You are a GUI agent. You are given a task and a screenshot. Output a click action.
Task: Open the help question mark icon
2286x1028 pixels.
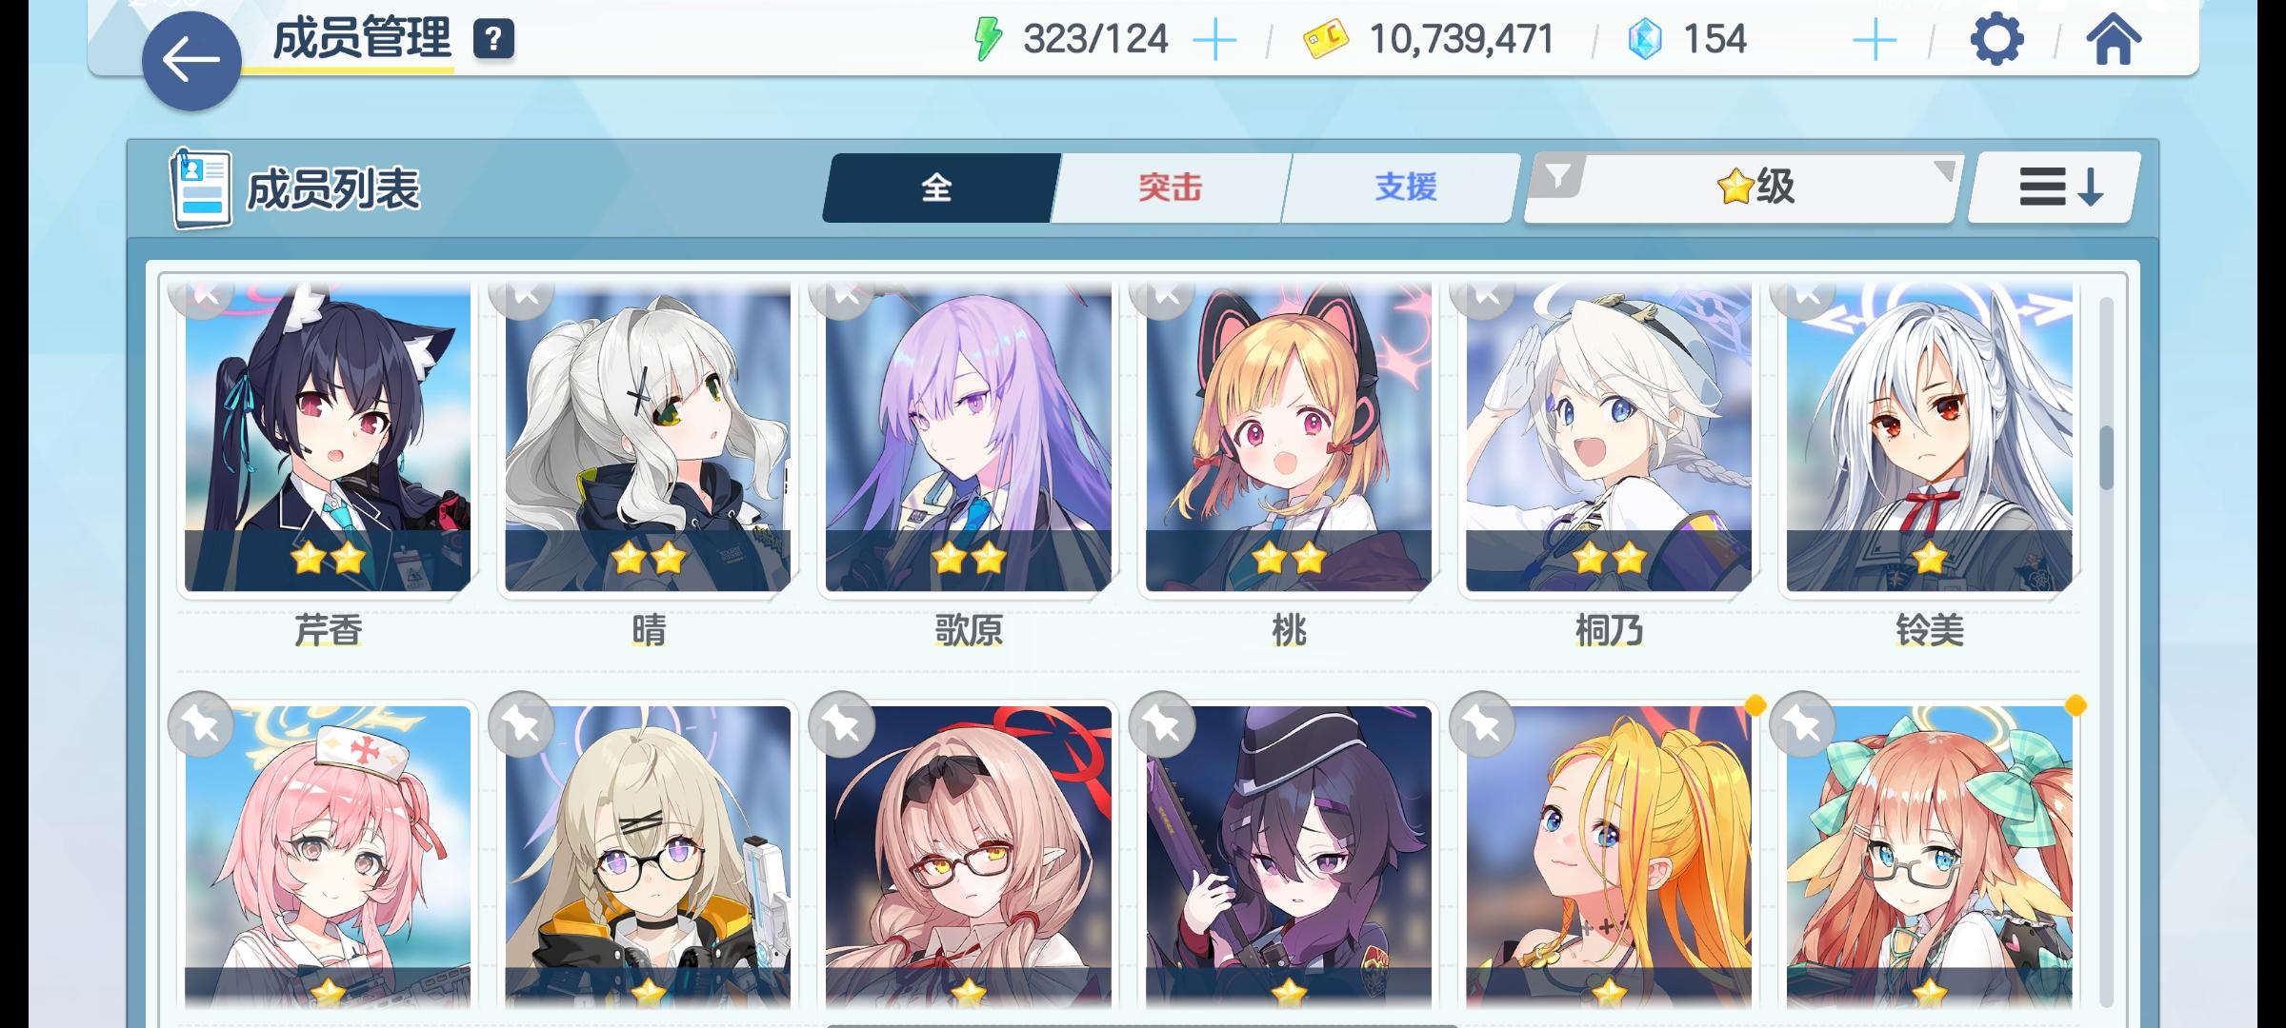[x=493, y=40]
